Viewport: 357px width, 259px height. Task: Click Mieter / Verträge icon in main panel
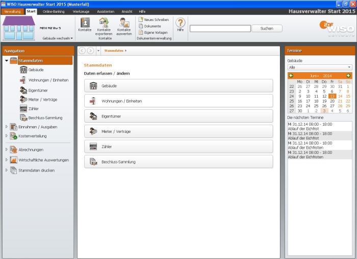(x=93, y=131)
